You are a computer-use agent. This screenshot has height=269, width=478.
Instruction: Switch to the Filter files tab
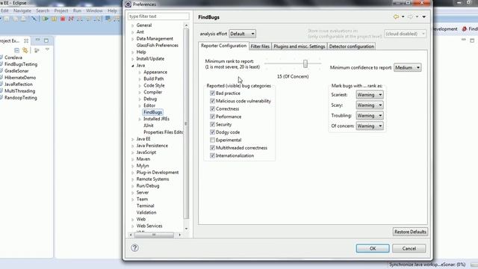click(x=260, y=46)
